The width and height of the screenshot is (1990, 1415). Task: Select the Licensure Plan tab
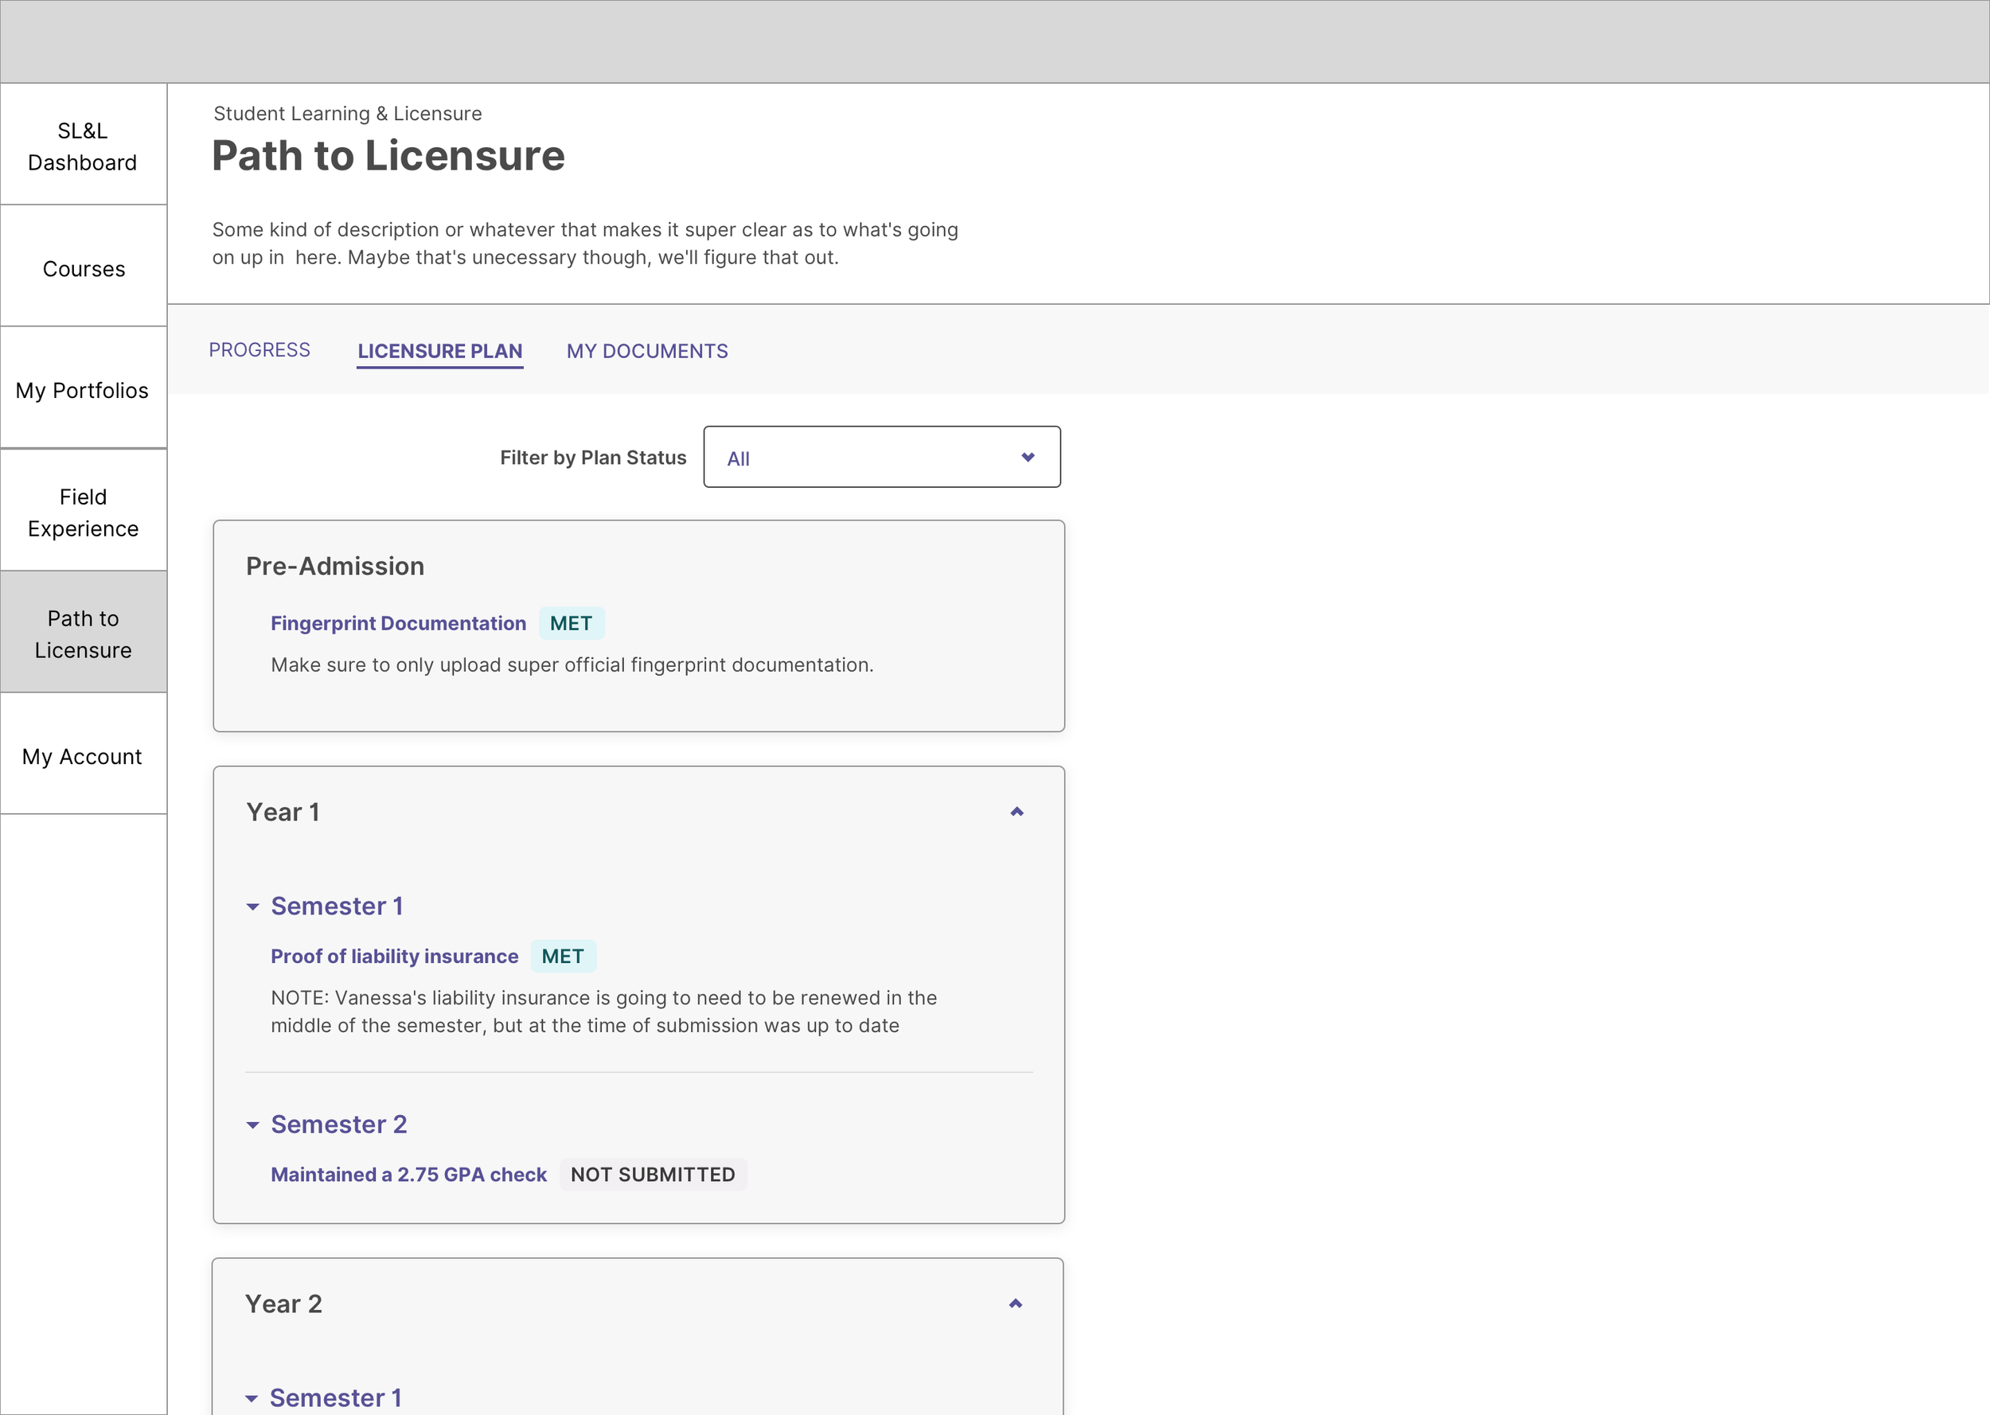click(439, 351)
